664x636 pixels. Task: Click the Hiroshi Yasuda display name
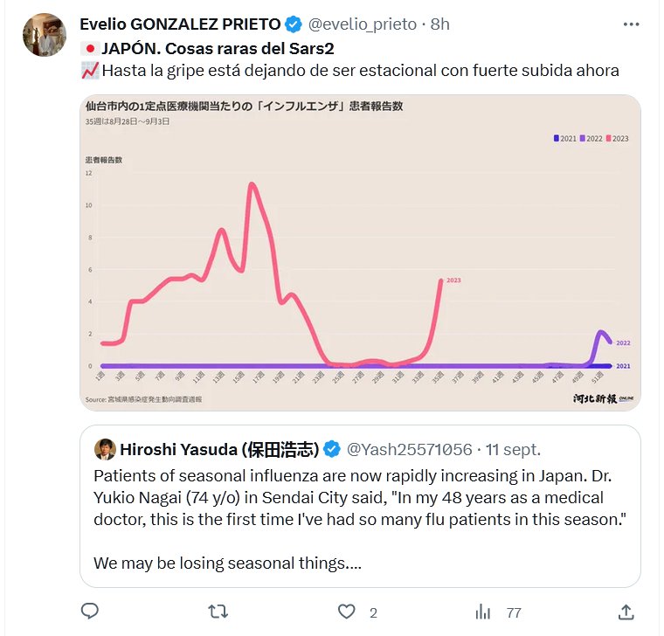219,450
